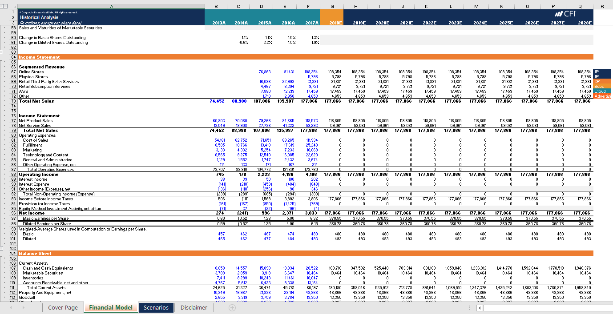Viewport: 613px width, 314px height.
Task: Click the -0.6% cell
Action: (x=243, y=42)
